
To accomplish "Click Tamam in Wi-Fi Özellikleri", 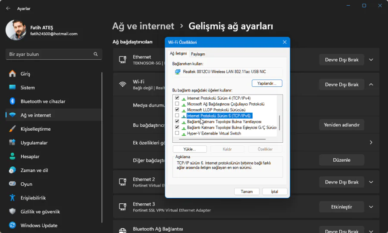I will pos(247,192).
